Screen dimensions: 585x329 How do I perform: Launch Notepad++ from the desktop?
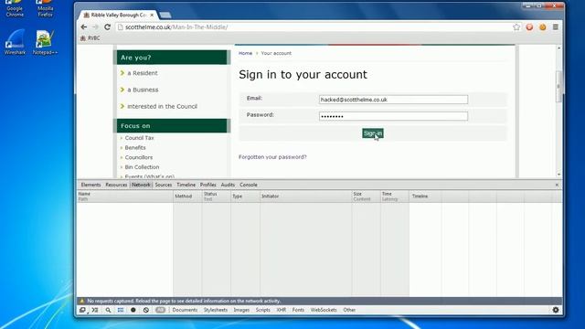tap(45, 42)
